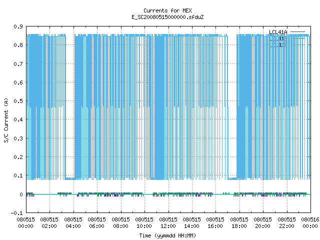
Task: Click the LCL41A legend label
Action: (278, 32)
